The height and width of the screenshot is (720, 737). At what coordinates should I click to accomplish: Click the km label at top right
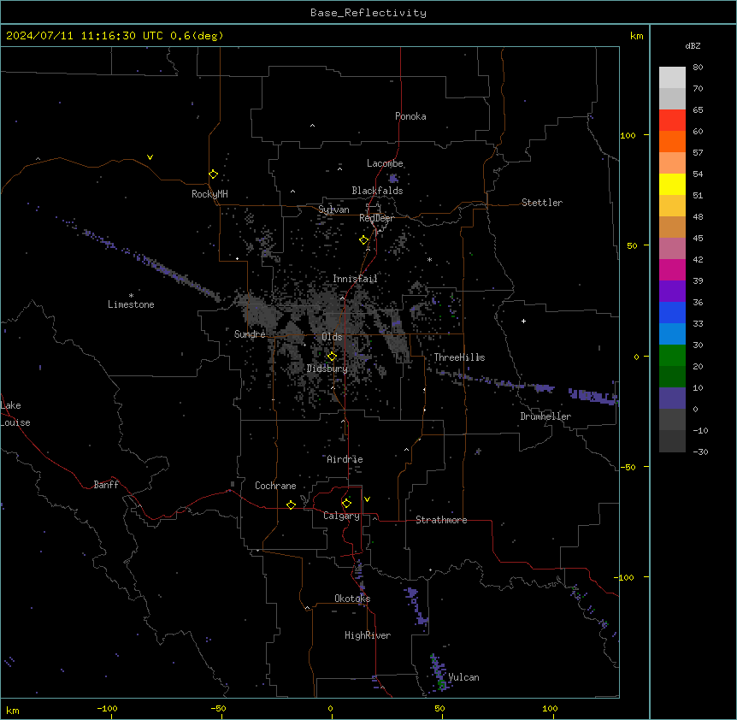[x=637, y=36]
